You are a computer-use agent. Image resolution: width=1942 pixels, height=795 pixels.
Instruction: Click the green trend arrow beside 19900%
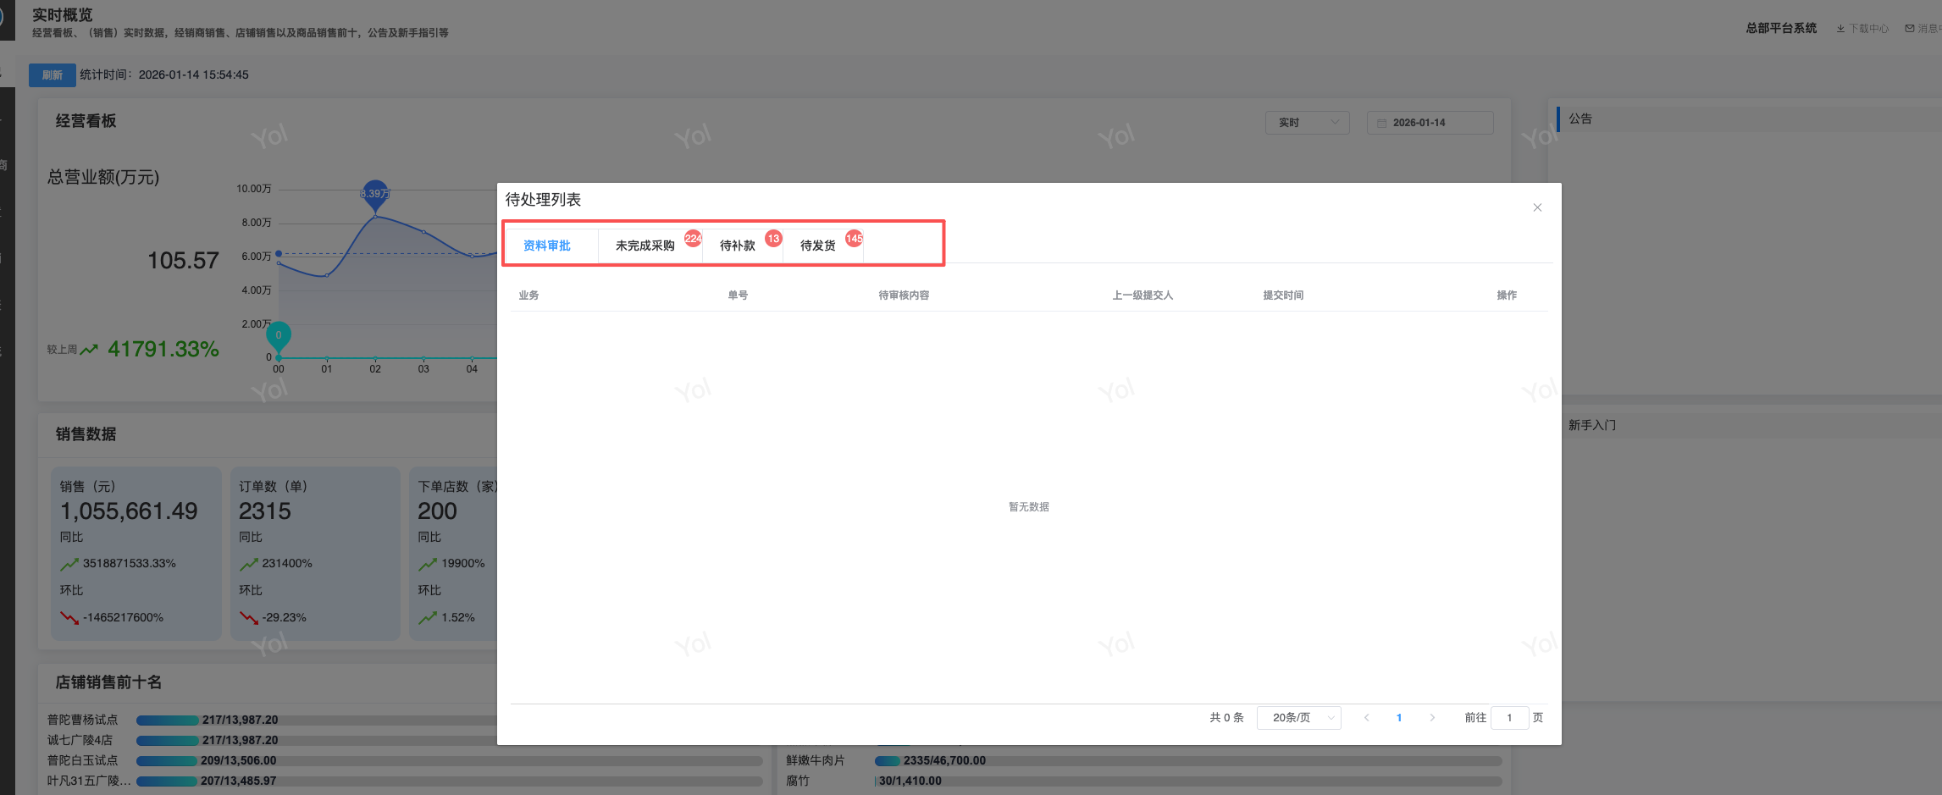click(428, 564)
